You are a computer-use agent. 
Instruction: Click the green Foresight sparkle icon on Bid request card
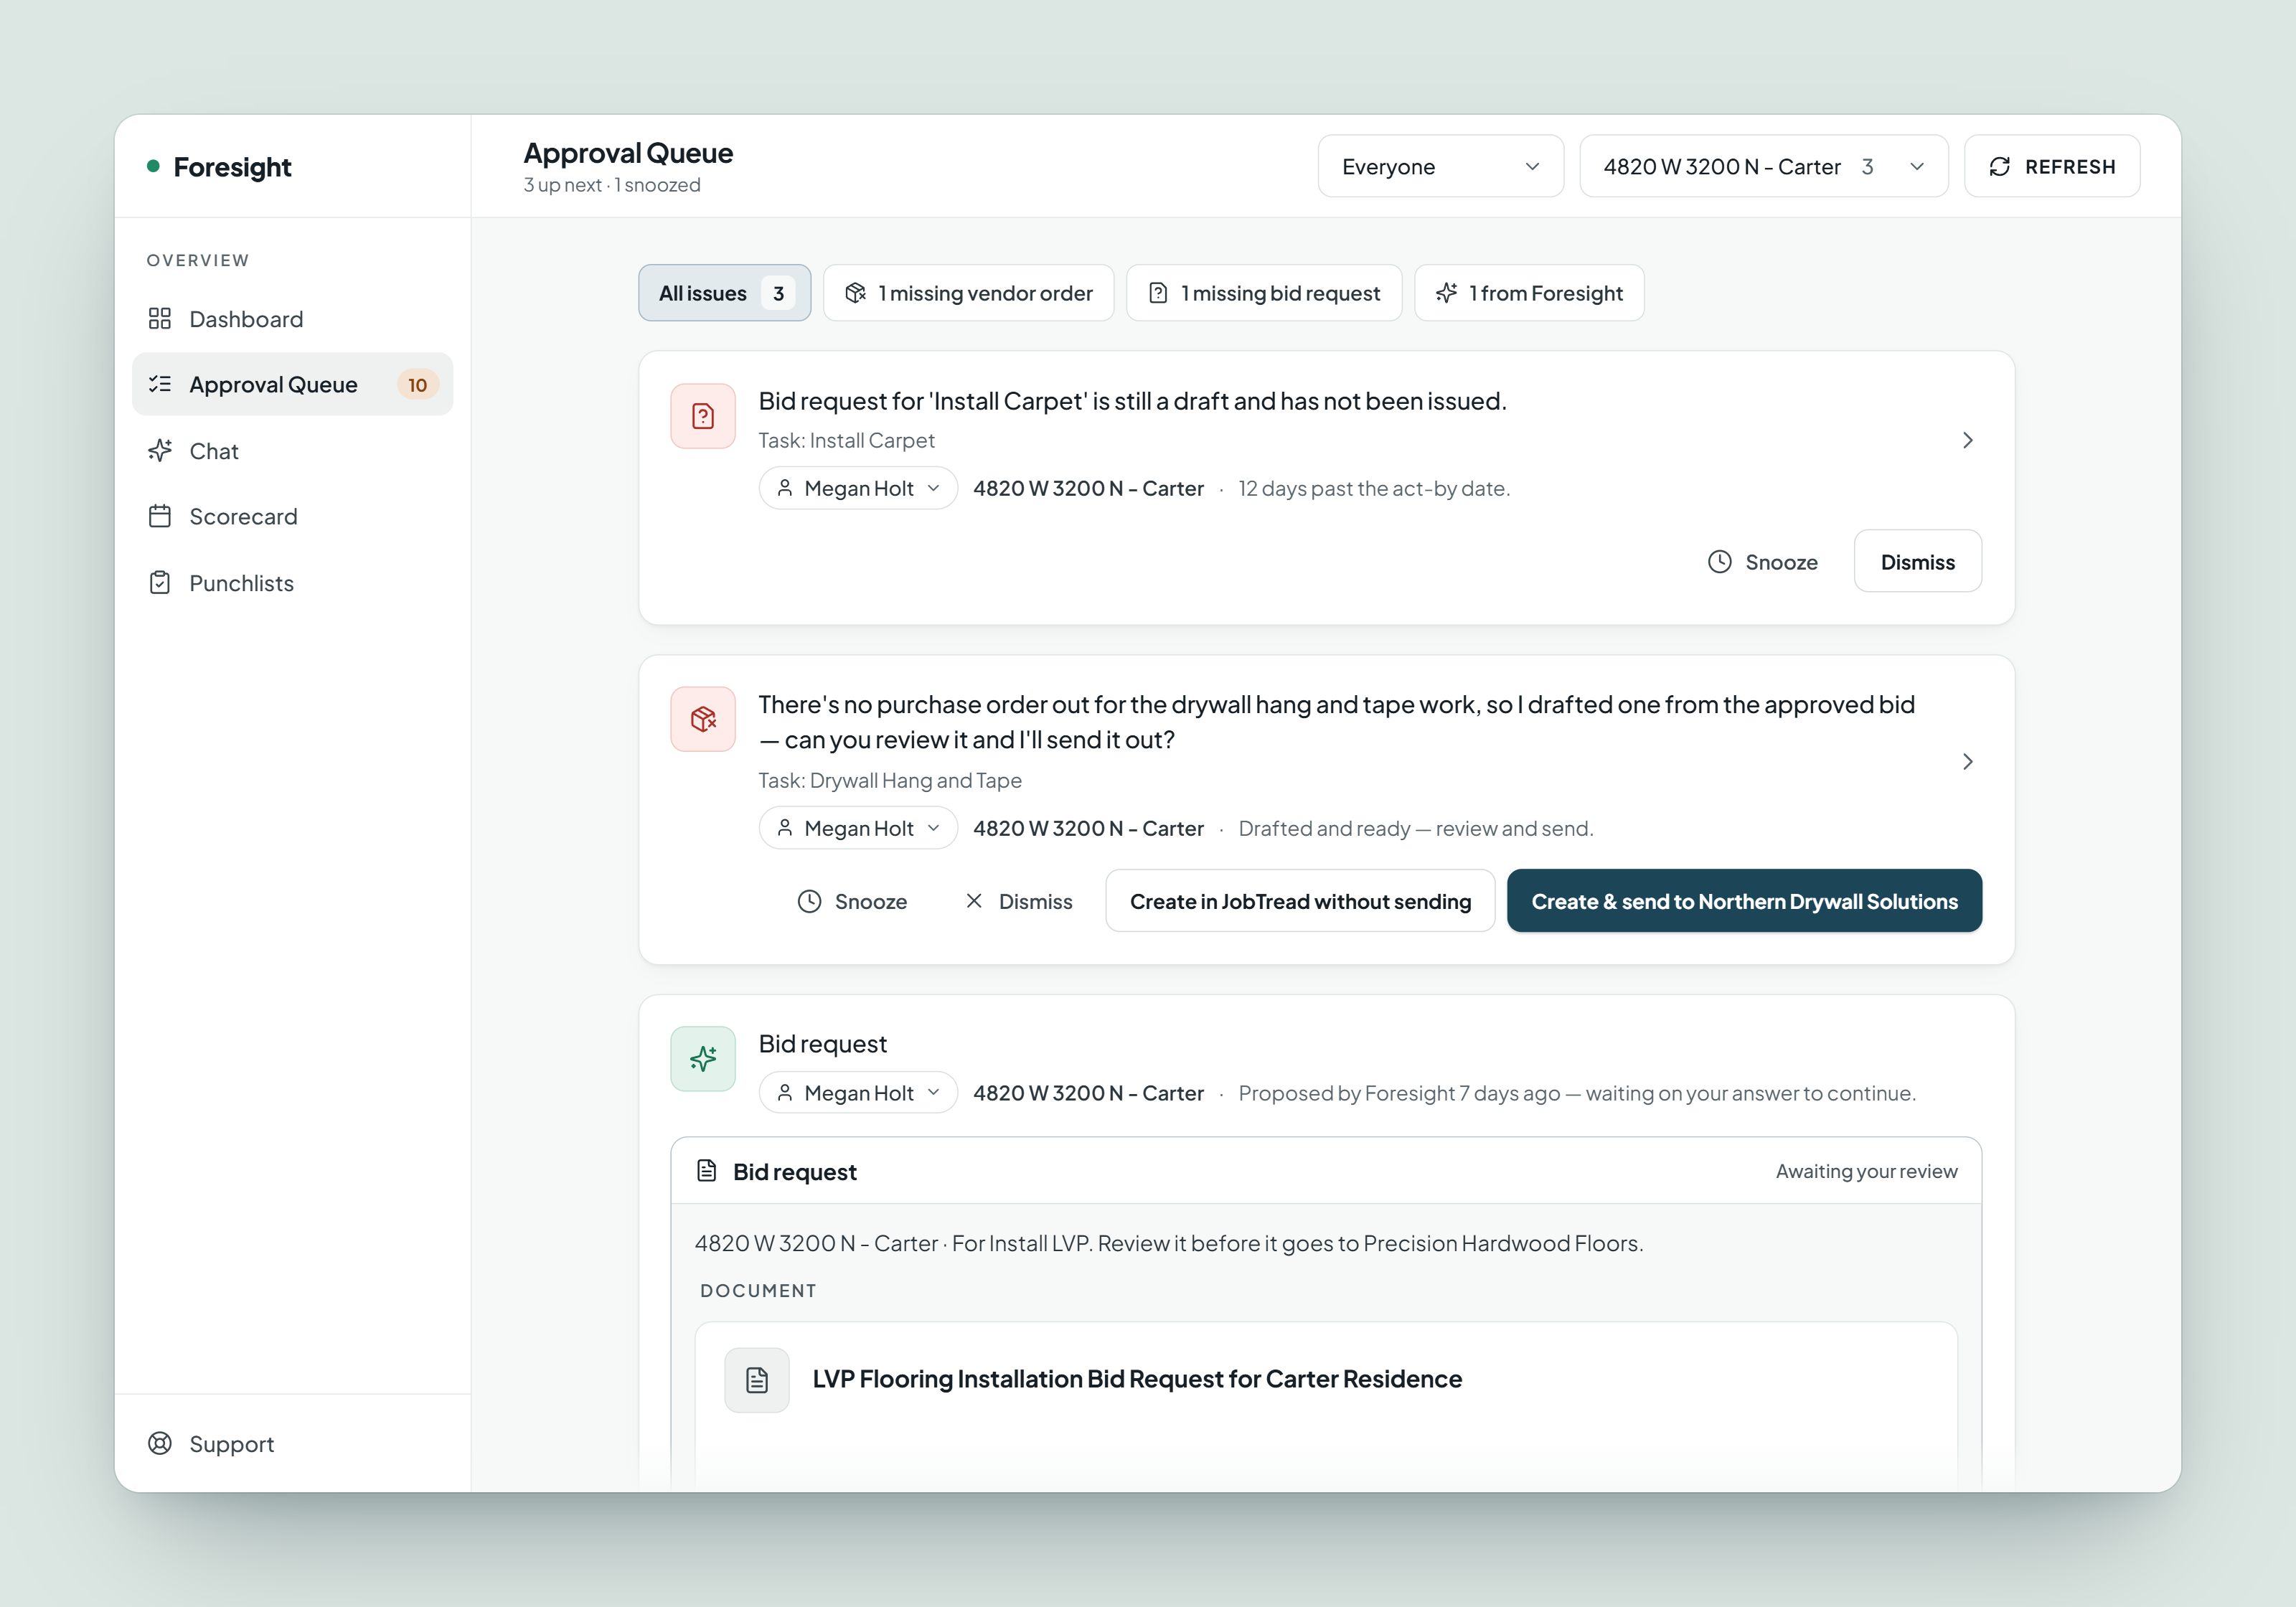[703, 1059]
